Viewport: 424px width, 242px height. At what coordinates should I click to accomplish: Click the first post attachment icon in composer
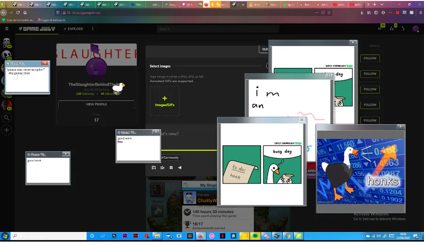(154, 168)
